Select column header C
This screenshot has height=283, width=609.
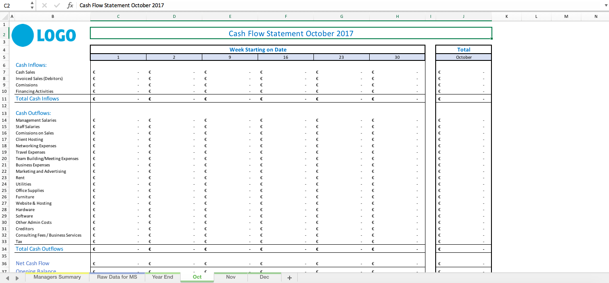[118, 16]
